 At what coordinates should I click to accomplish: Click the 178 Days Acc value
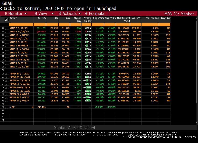[x=168, y=63]
